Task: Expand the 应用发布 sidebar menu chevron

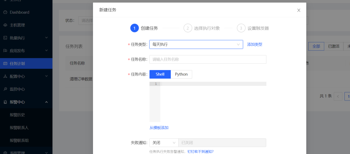Action: (x=46, y=51)
